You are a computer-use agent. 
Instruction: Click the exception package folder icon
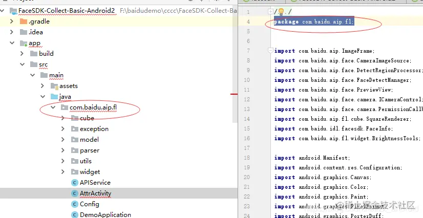point(75,129)
